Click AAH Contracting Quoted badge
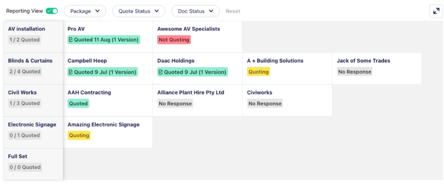Screen dimensions: 444x184 (x=78, y=104)
